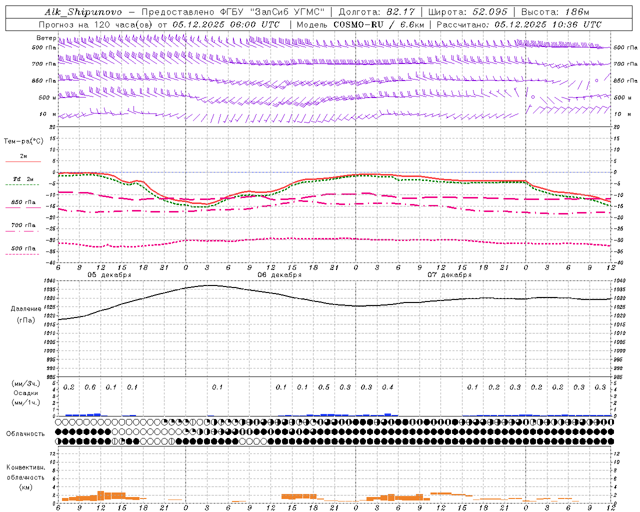Viewport: 640px width, 512px height.
Task: Click the 0.6 precipitation amount value
Action: pos(90,387)
